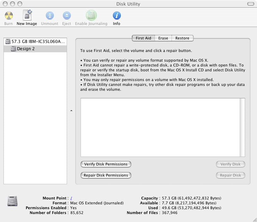Click Verify Disk Permissions button
This screenshot has height=222, width=257.
point(106,164)
